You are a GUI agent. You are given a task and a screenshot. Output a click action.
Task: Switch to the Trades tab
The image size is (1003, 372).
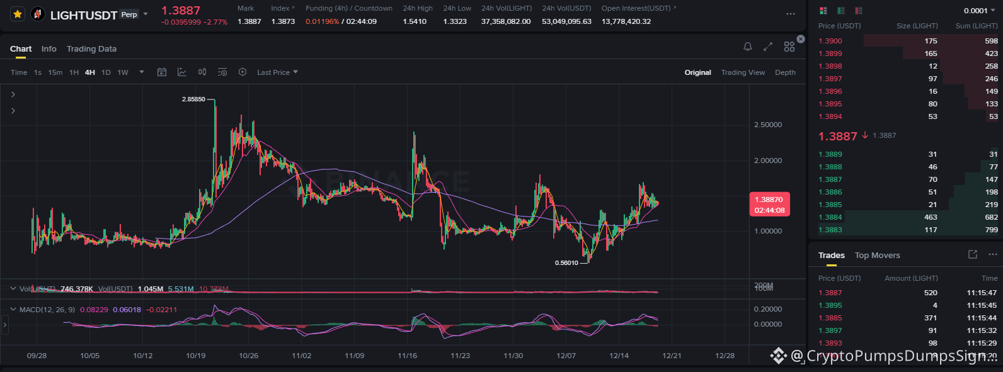pyautogui.click(x=831, y=255)
